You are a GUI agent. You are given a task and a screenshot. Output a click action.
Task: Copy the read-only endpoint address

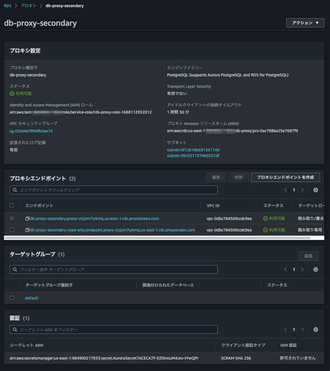[27, 230]
